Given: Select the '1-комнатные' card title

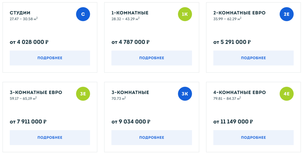Looking at the screenshot, I should [x=130, y=13].
